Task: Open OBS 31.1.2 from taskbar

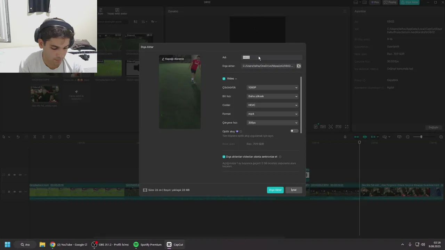Action: (110, 244)
